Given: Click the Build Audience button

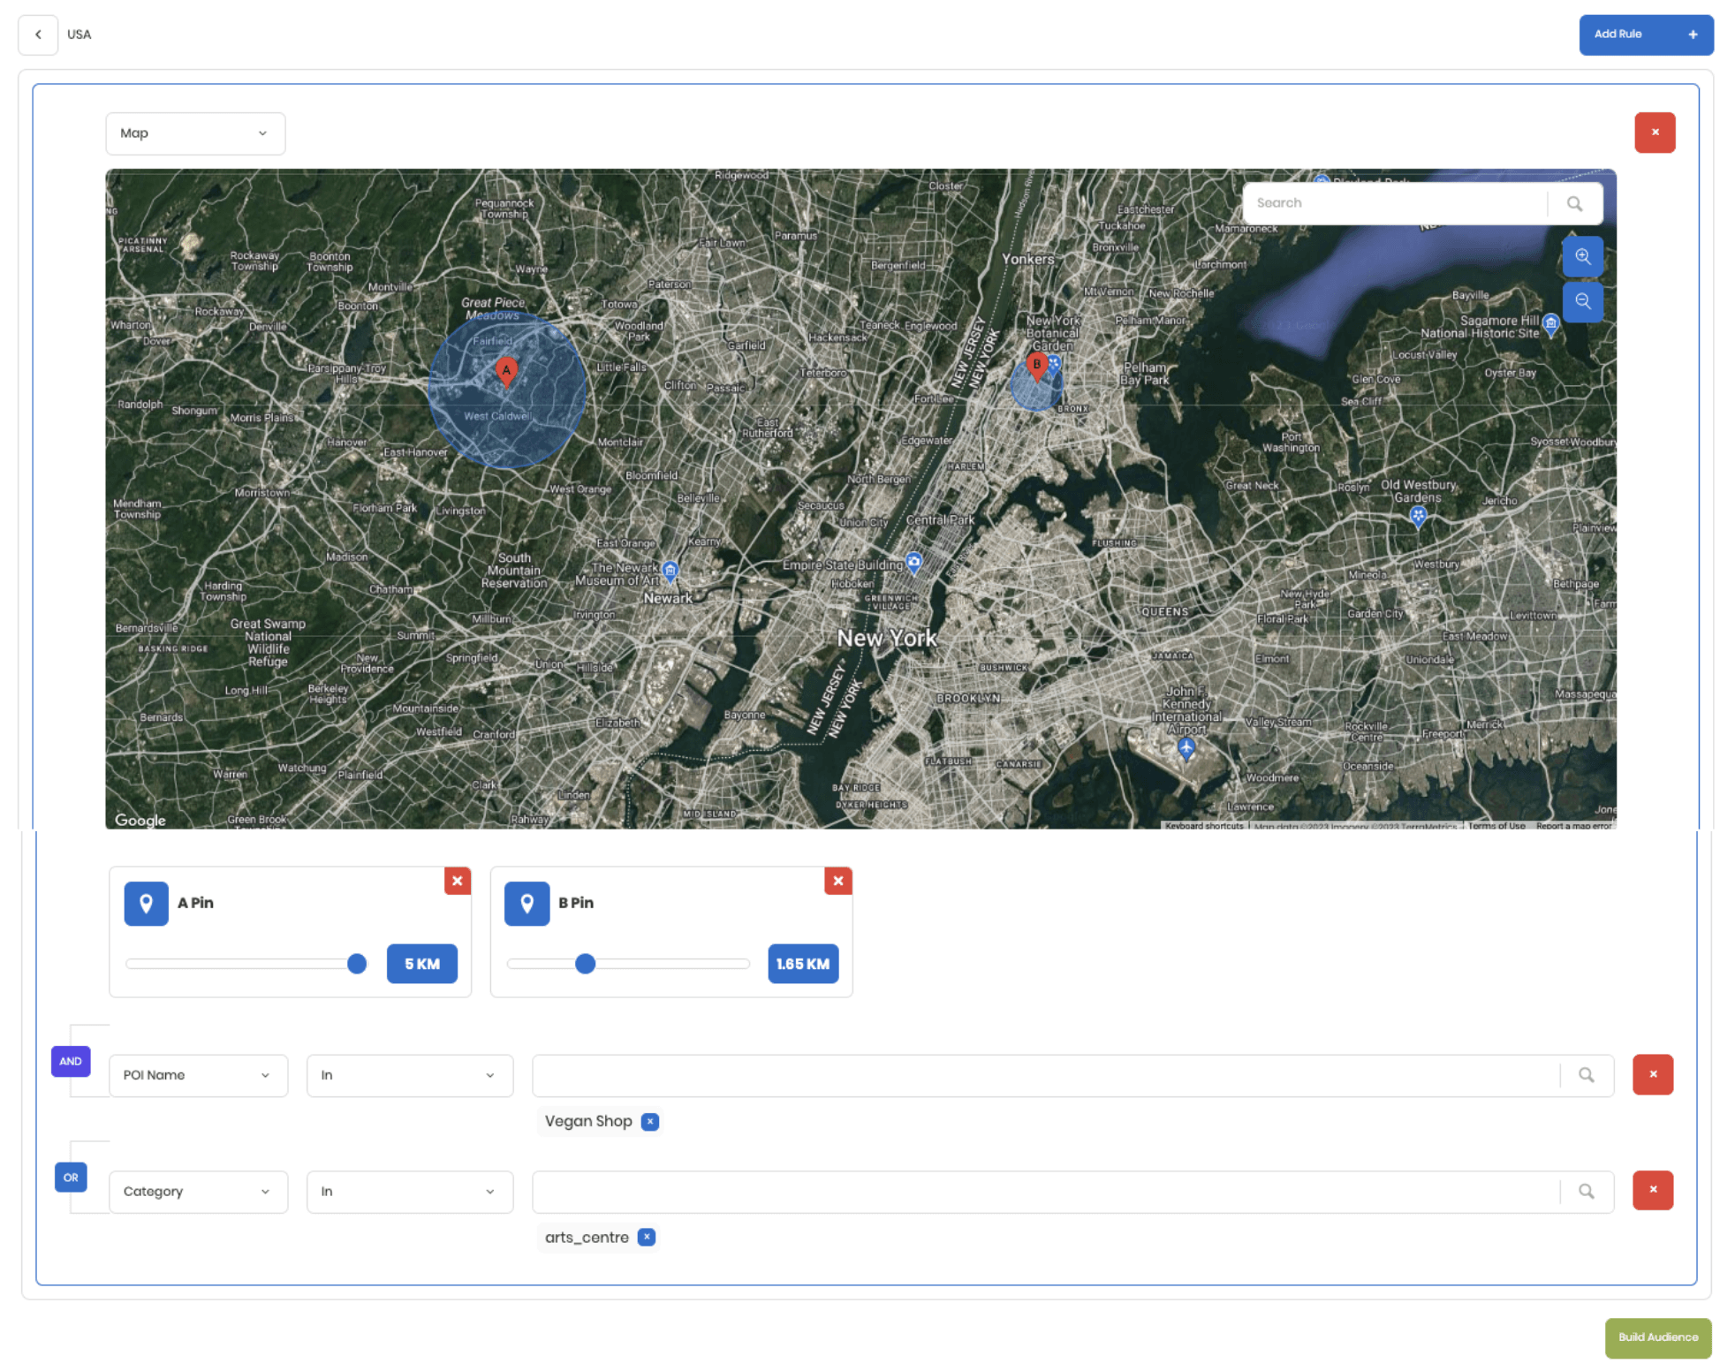Looking at the screenshot, I should pyautogui.click(x=1657, y=1337).
